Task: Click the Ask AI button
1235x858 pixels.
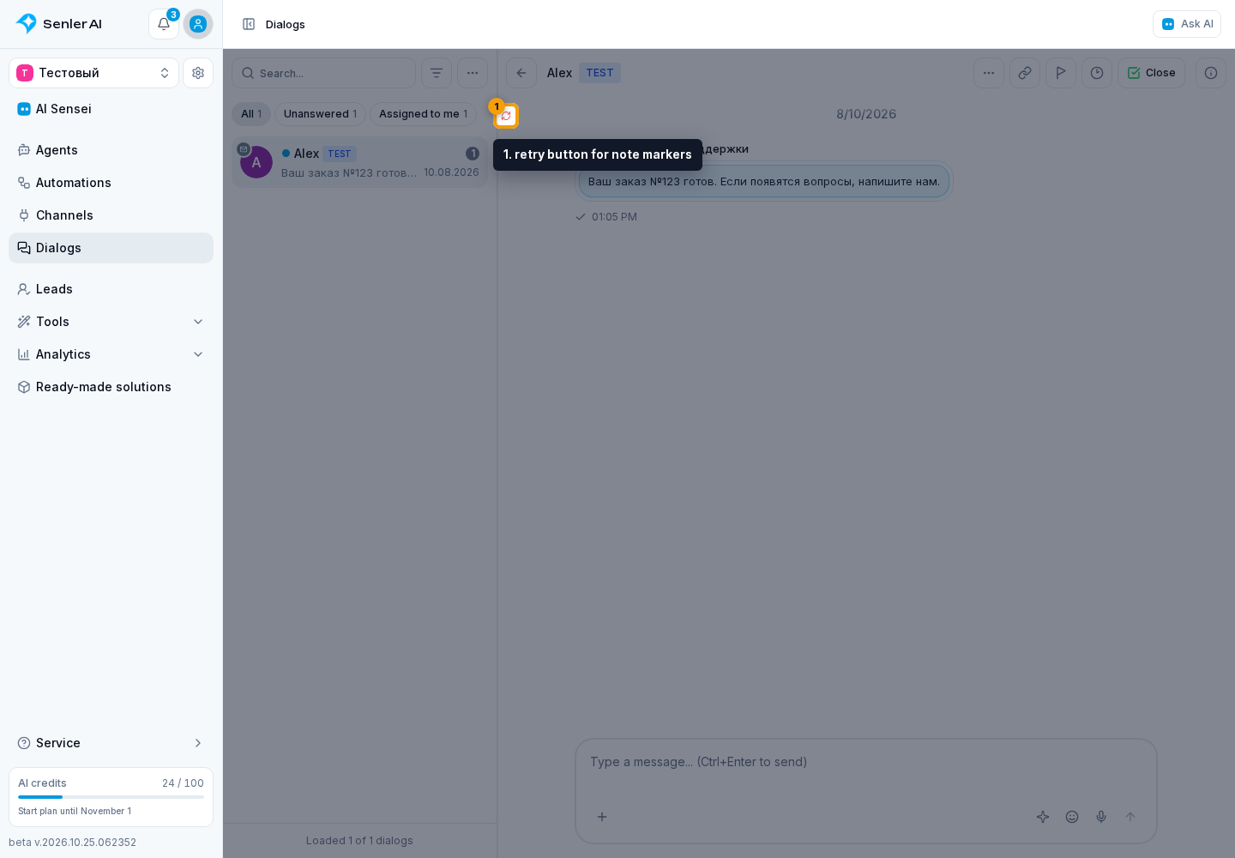Action: point(1187,24)
